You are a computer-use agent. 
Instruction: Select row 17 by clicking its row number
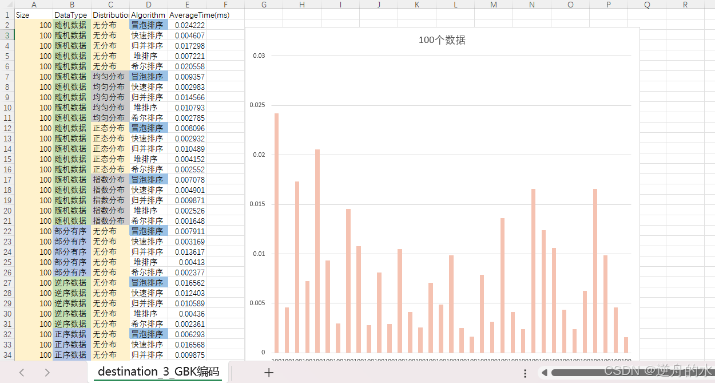[7, 179]
